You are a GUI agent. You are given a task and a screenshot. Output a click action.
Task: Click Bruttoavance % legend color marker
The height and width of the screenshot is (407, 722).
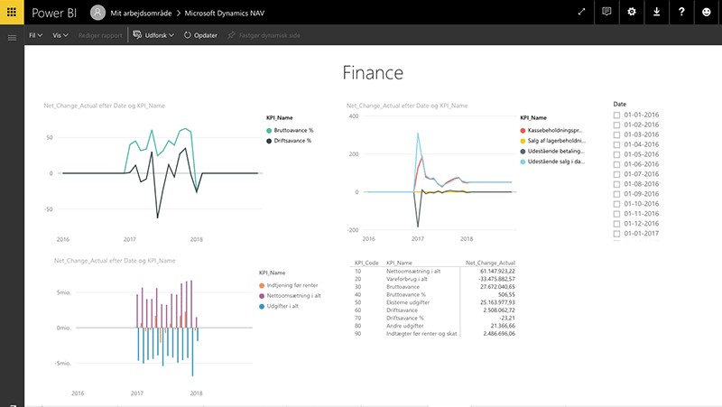268,131
